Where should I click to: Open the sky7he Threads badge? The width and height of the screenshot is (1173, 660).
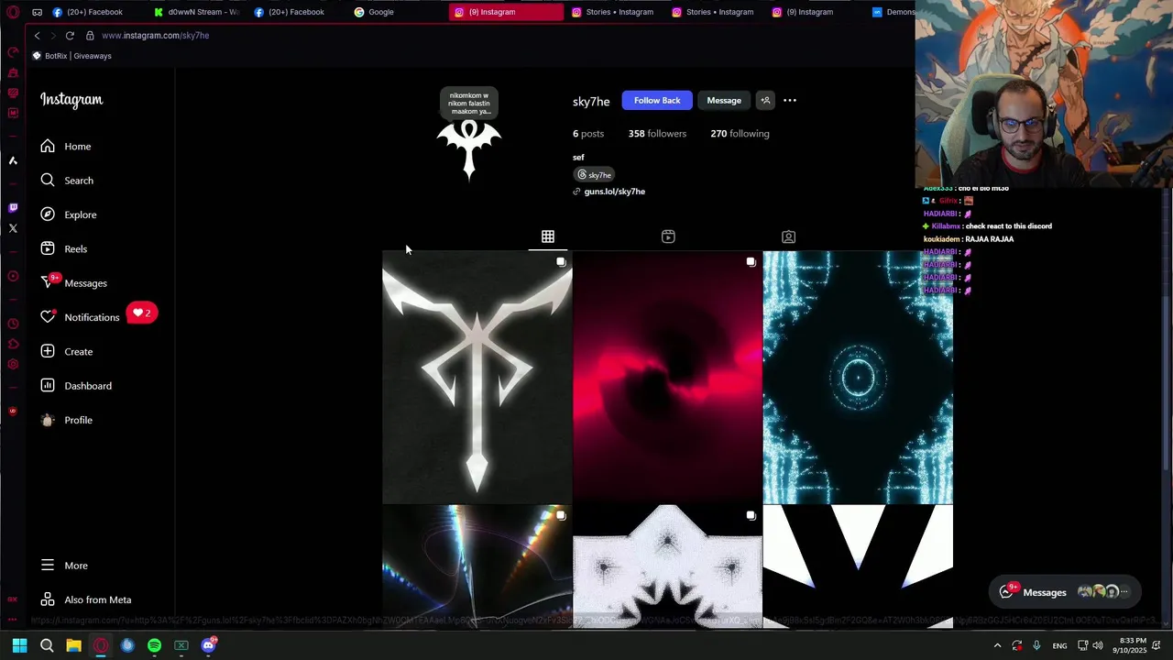coord(594,174)
